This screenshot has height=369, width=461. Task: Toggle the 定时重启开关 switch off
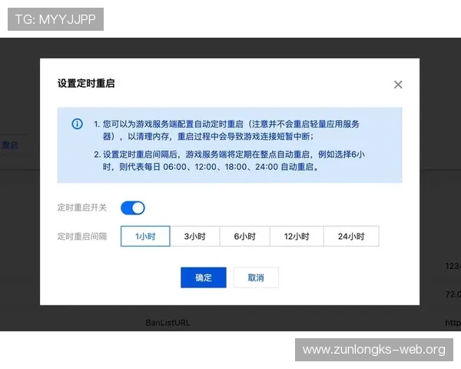pos(133,208)
